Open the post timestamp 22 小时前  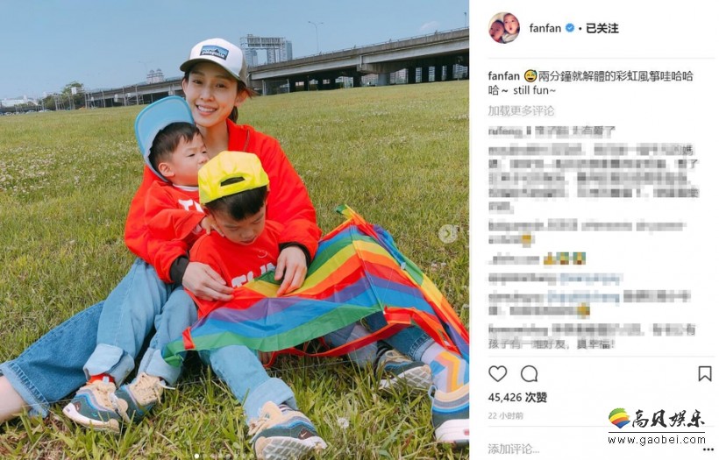click(x=505, y=416)
